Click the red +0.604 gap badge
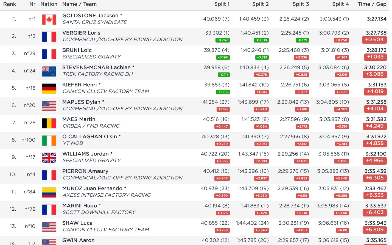392x245 pixels. pos(374,40)
